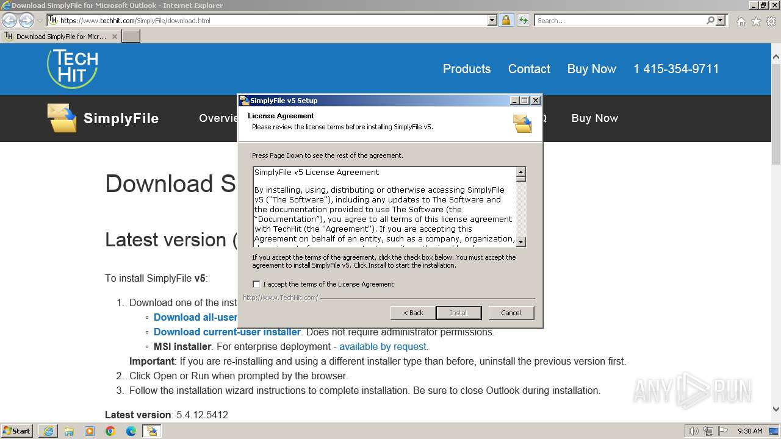Click the Start button
Image resolution: width=781 pixels, height=439 pixels.
(x=17, y=431)
